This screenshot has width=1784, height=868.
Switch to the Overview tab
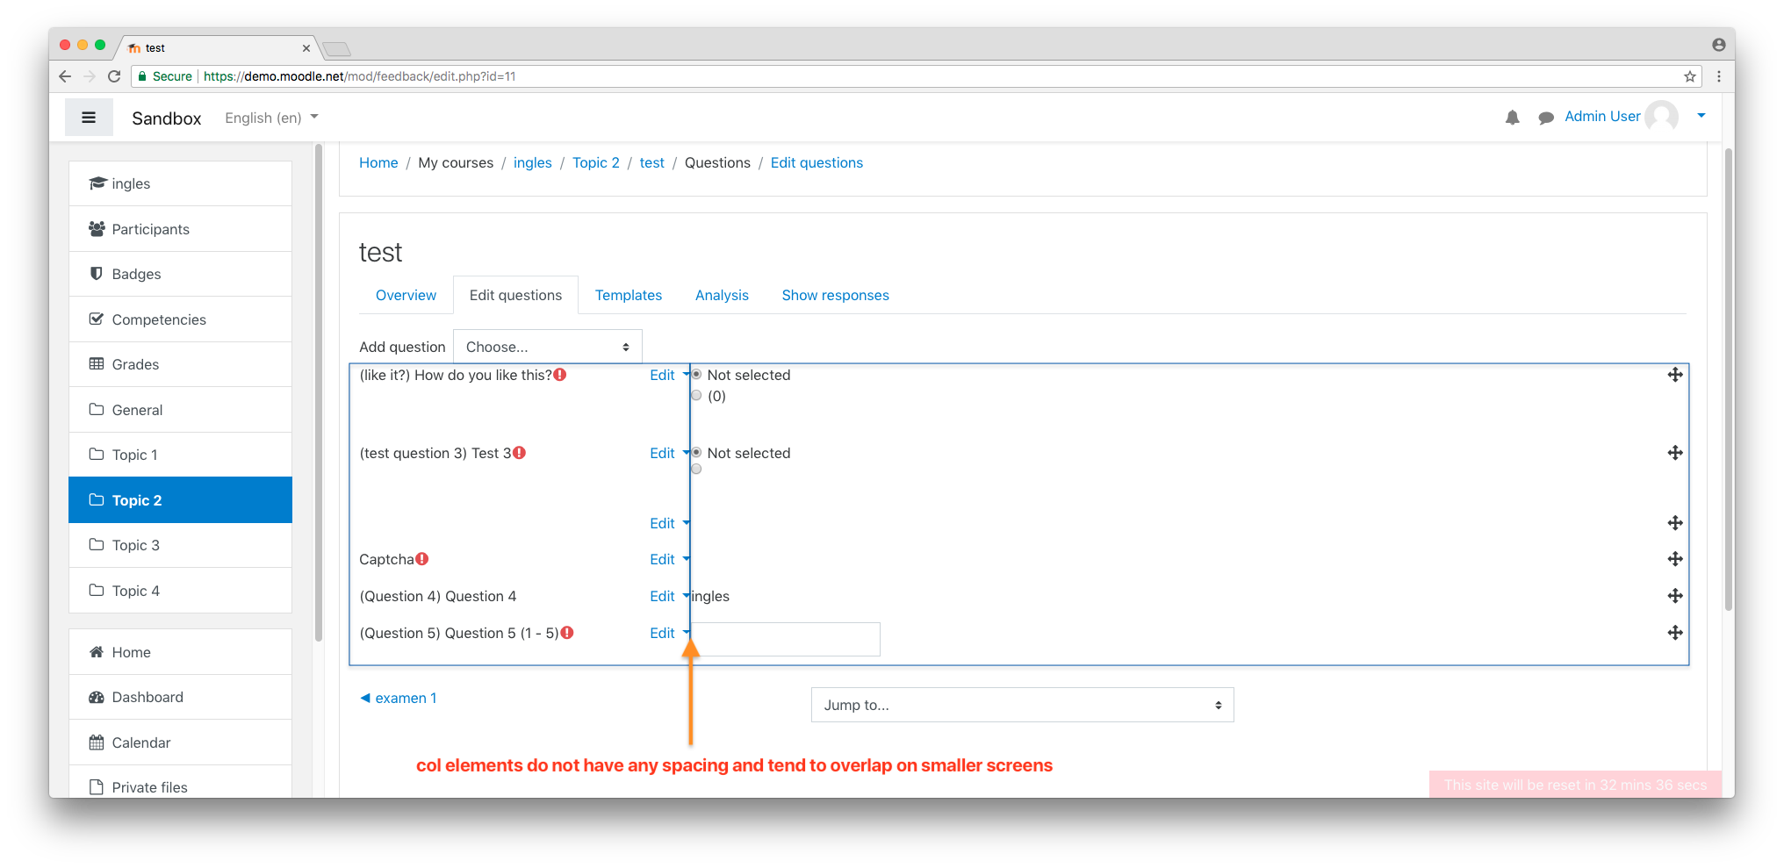[406, 295]
